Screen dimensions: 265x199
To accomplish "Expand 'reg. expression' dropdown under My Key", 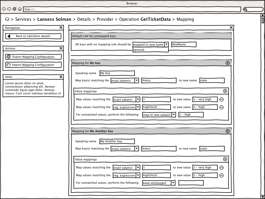I will pos(138,107).
